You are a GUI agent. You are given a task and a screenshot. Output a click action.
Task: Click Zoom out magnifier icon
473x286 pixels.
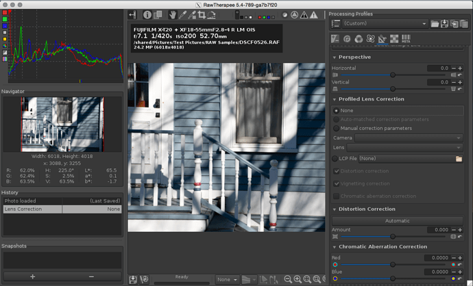coord(288,279)
